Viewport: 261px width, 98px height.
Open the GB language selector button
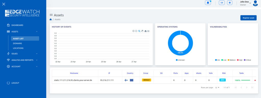pyautogui.click(x=222, y=3)
